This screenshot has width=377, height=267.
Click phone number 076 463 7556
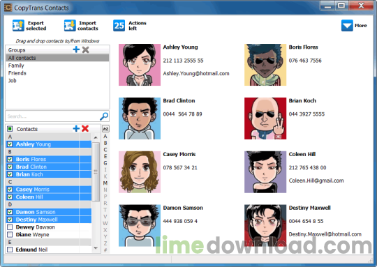click(x=305, y=61)
